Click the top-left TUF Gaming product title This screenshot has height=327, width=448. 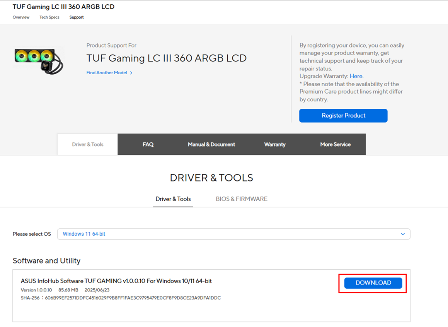click(63, 7)
